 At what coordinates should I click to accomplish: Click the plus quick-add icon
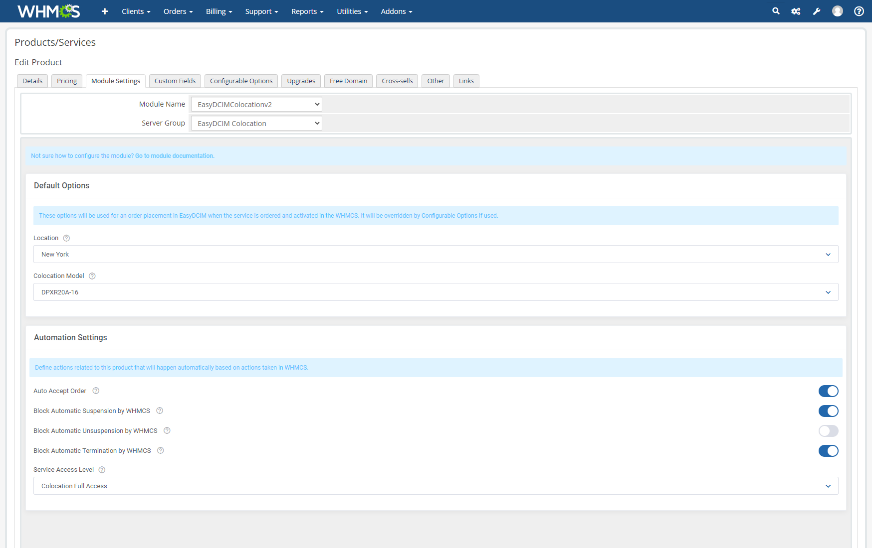point(105,11)
